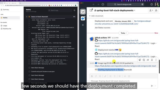Switch to the Docker whale workspace
160x90 pixels.
[x=83, y=18]
